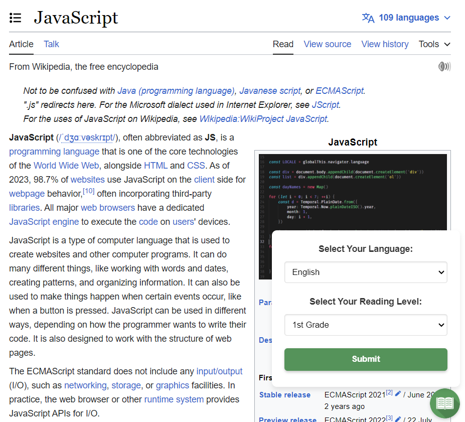Open the networking link
Viewport: 465px width, 422px height.
coord(85,385)
